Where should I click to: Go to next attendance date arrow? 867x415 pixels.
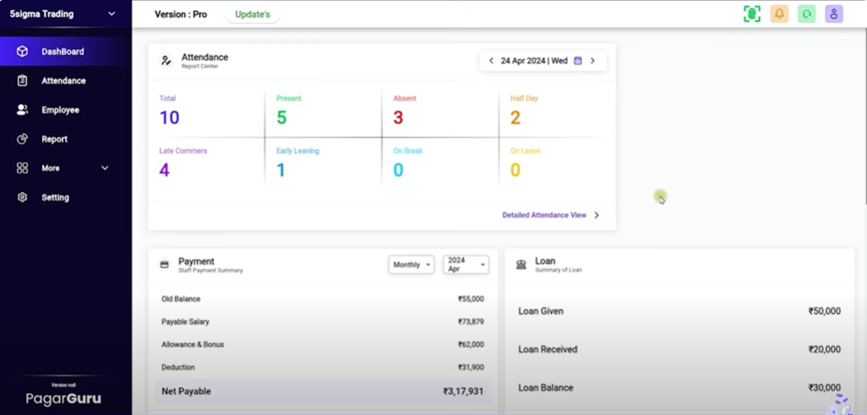click(593, 60)
